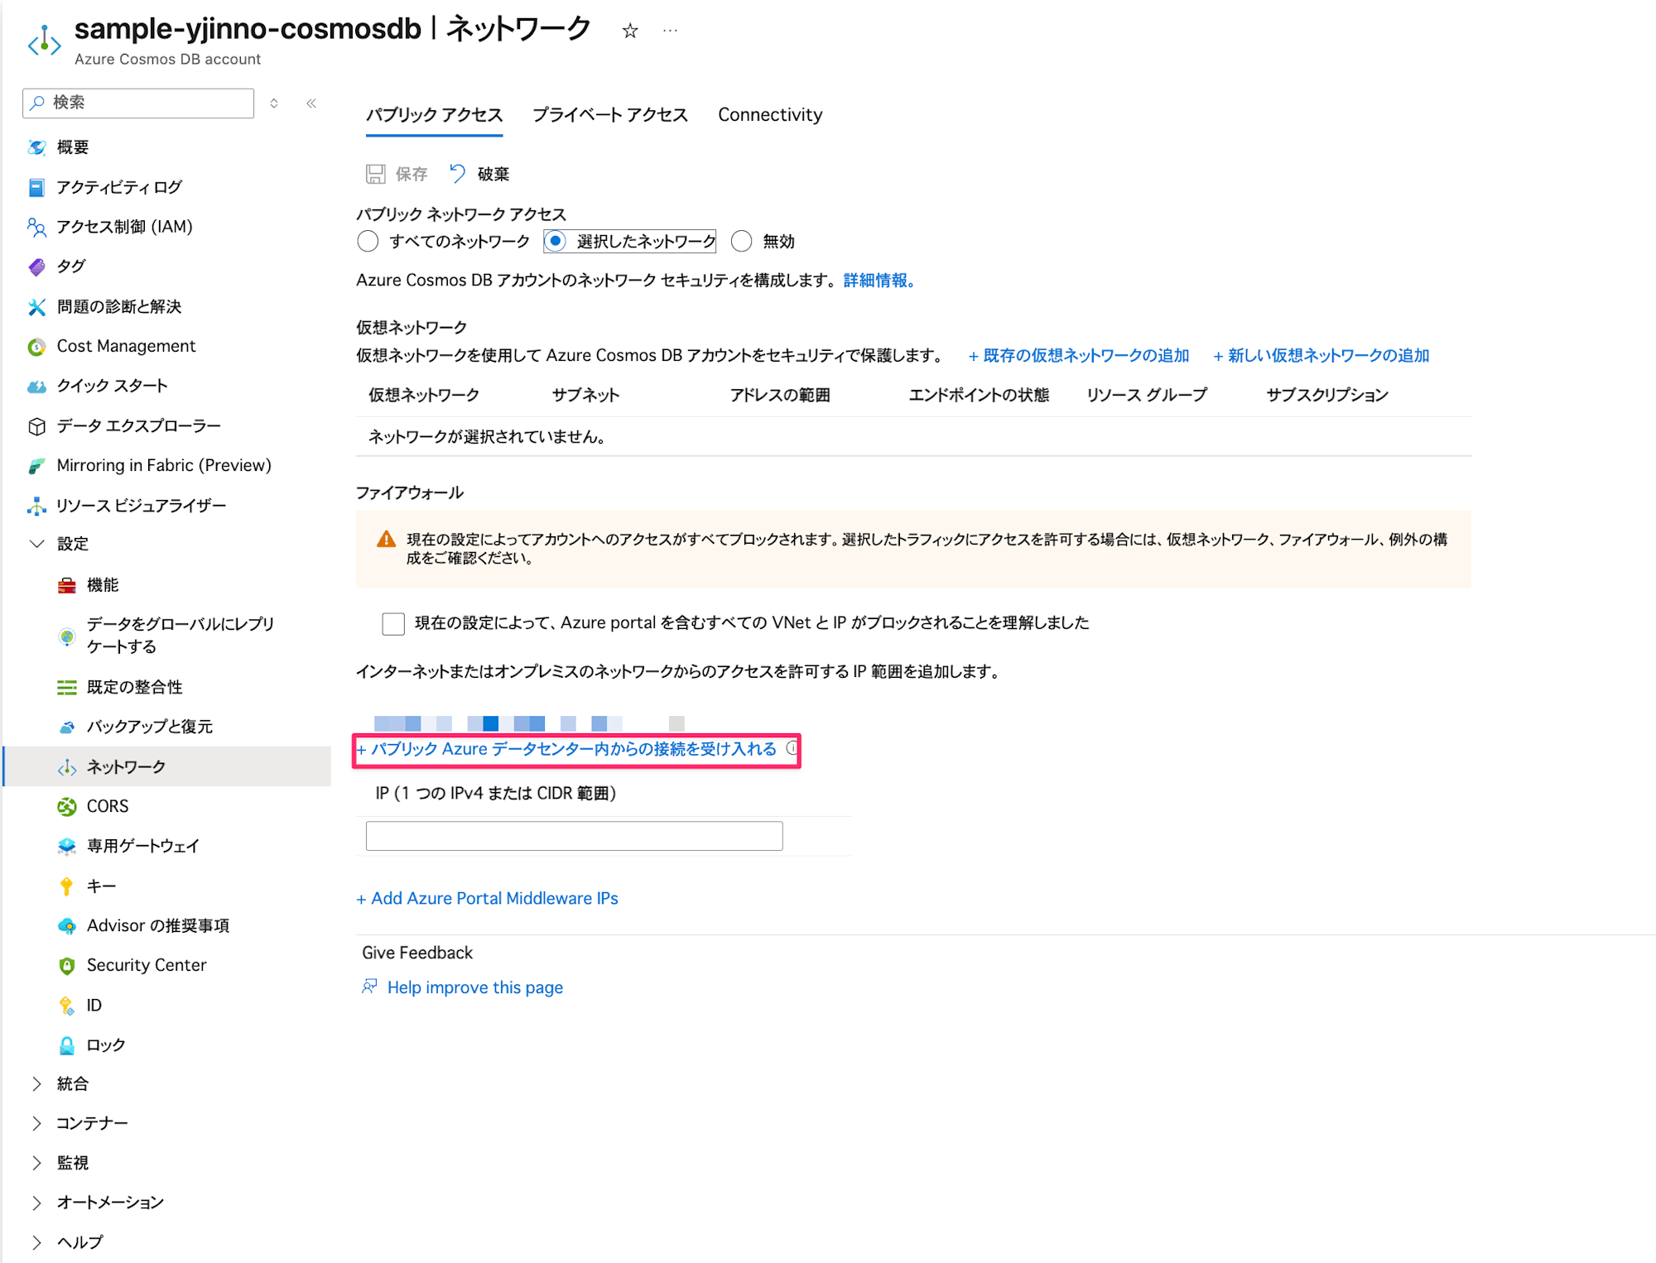Click Add Azure Portal Middleware IPs link
1656x1263 pixels.
click(487, 899)
